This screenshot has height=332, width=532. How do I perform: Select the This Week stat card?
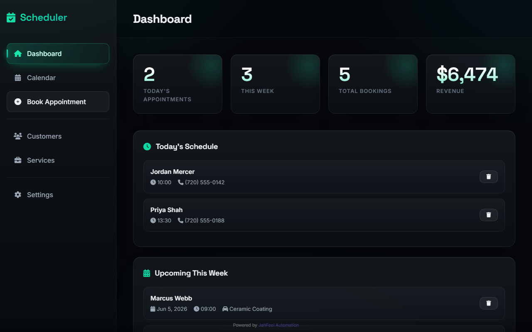click(x=275, y=84)
